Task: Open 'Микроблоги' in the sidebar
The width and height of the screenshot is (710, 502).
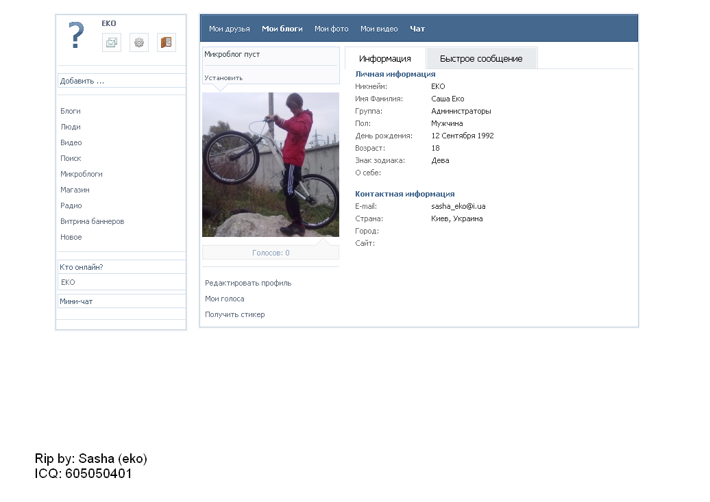Action: click(x=82, y=174)
